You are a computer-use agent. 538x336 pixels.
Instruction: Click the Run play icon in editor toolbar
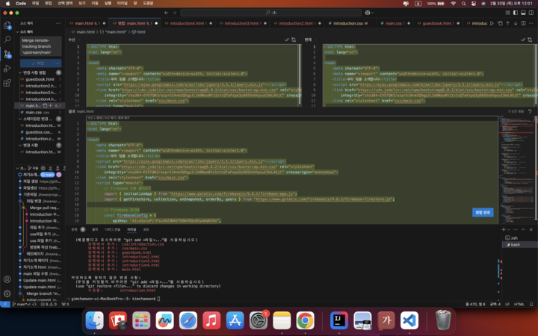click(x=492, y=23)
